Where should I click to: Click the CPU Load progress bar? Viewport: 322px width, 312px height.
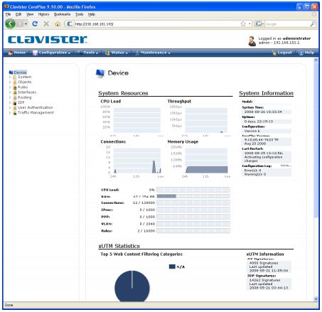tap(193, 190)
